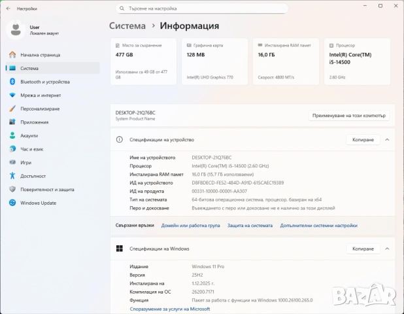Open Игри settings page
Screen dimensions: 404x314
(52, 162)
